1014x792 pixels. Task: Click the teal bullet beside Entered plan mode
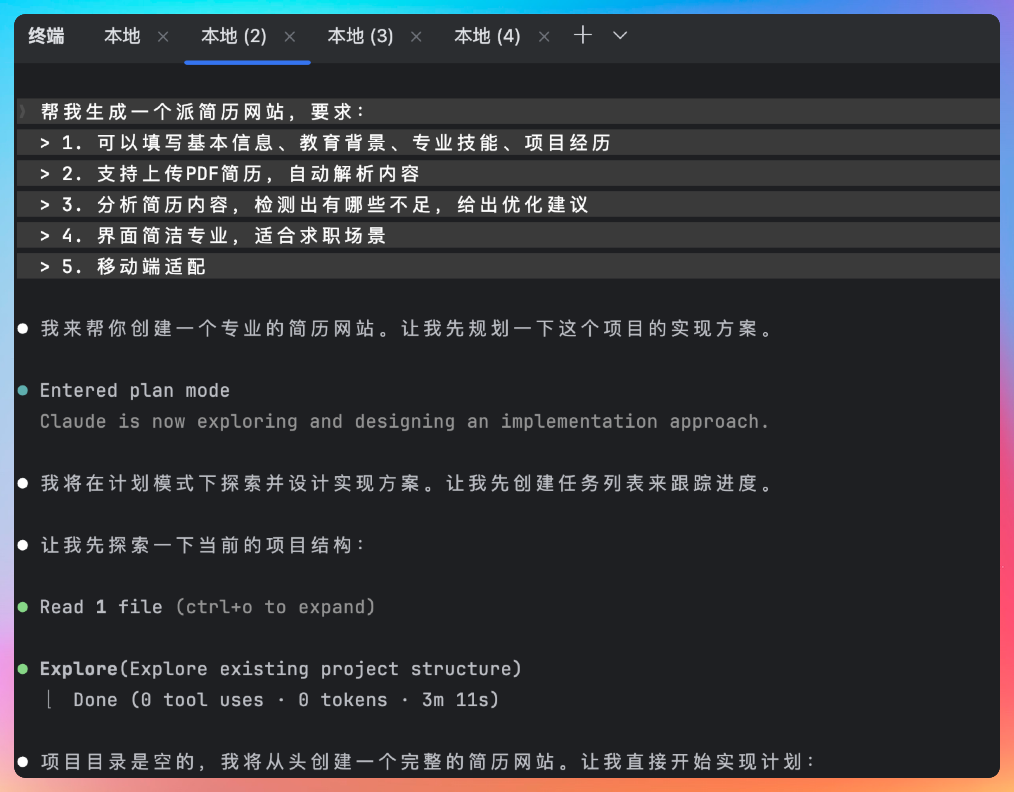(x=23, y=390)
